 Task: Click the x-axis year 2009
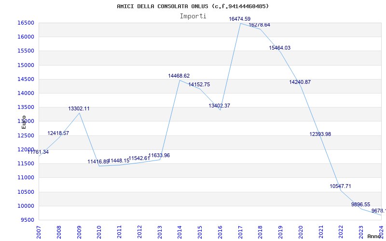pyautogui.click(x=79, y=232)
